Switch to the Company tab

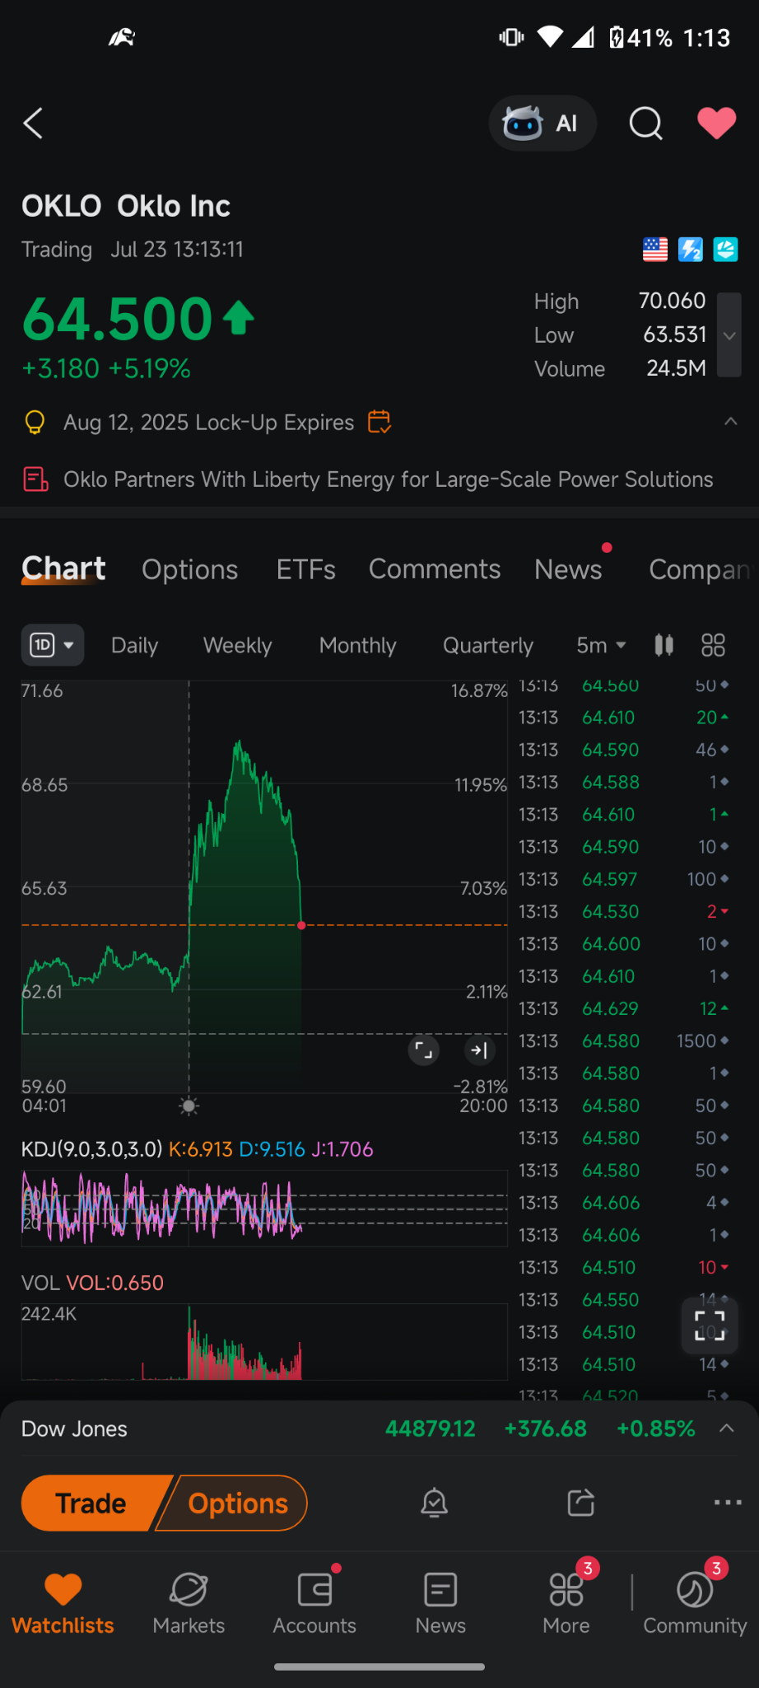pyautogui.click(x=700, y=569)
